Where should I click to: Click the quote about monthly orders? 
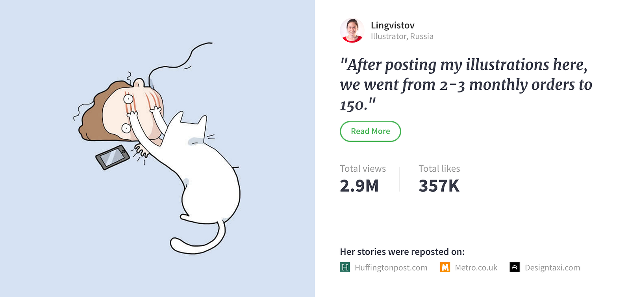[x=466, y=85]
